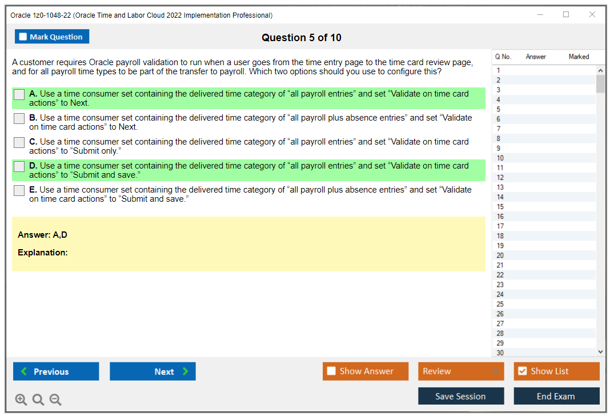Screen dimensions: 614x420
Task: Select question 10 in the question list
Action: click(537, 158)
